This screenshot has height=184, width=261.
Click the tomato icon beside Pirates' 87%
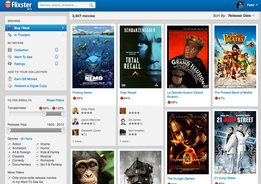216,98
